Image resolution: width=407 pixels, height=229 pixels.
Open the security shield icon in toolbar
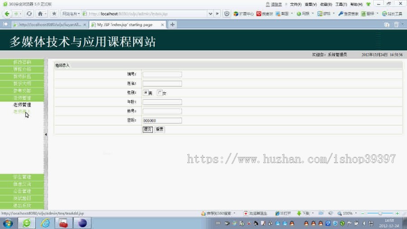227,14
